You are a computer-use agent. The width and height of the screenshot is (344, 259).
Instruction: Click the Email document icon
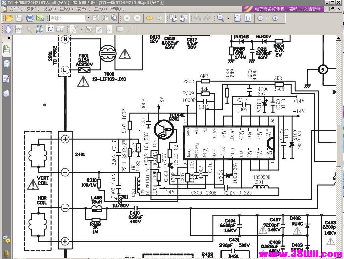[x=40, y=18]
